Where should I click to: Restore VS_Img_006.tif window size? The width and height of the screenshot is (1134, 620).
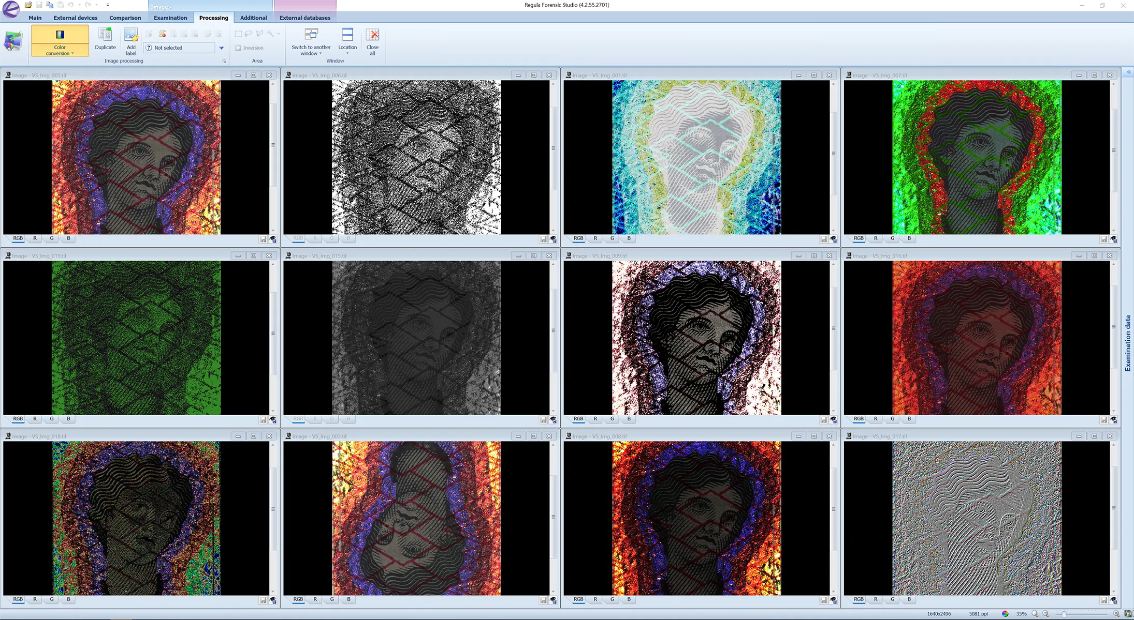click(534, 75)
